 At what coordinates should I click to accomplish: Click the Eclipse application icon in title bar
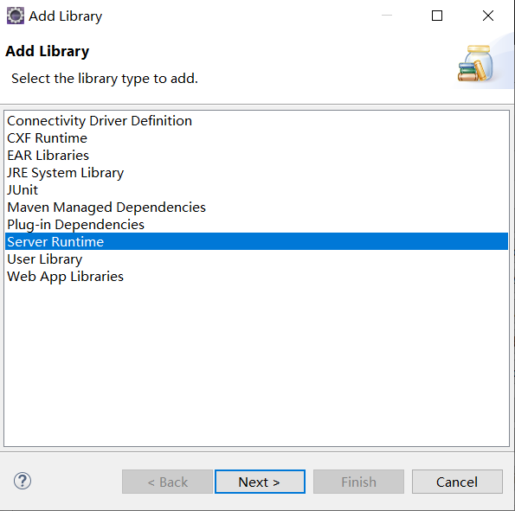pyautogui.click(x=16, y=16)
